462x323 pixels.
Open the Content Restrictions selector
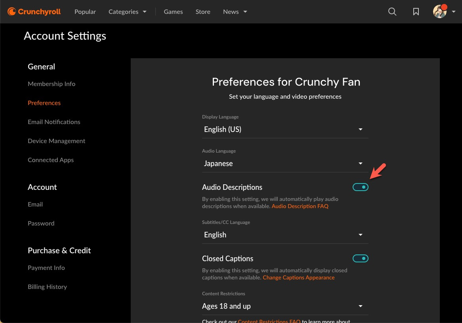coord(285,306)
